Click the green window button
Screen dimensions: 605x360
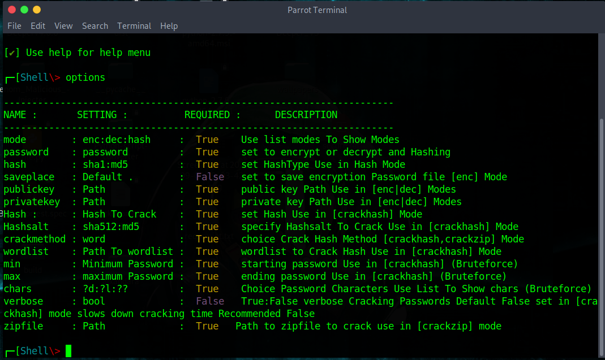(24, 10)
